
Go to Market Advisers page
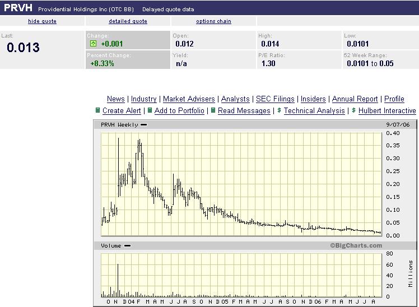189,99
